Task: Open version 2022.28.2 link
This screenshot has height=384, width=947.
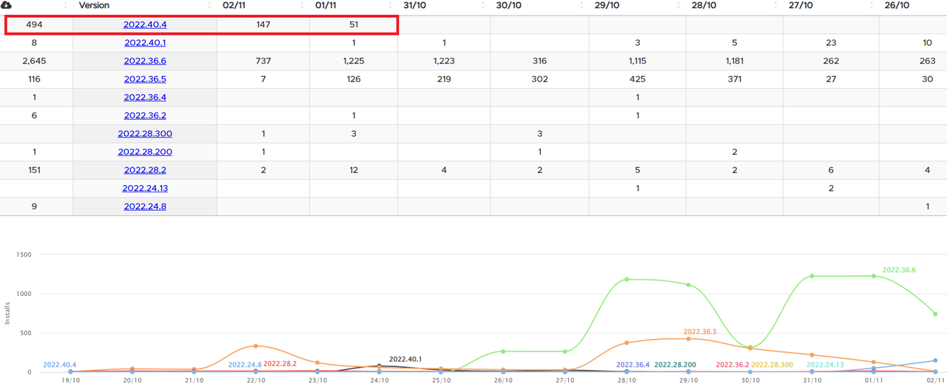Action: 145,170
